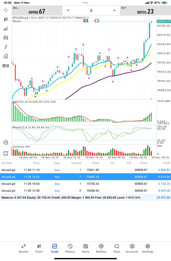The width and height of the screenshot is (171, 261).
Task: Open the indicators function icon
Action: 6,47
